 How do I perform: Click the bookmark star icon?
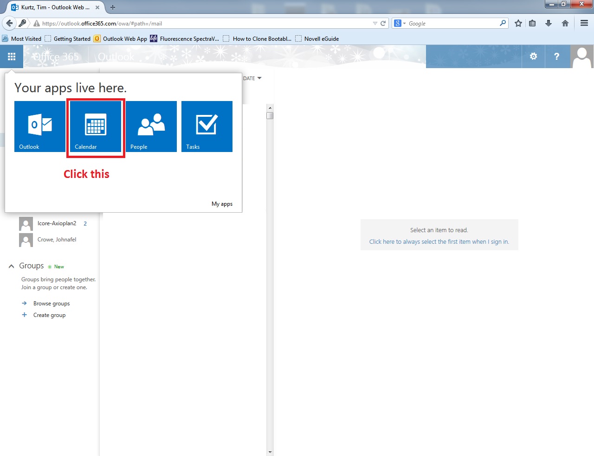click(518, 23)
